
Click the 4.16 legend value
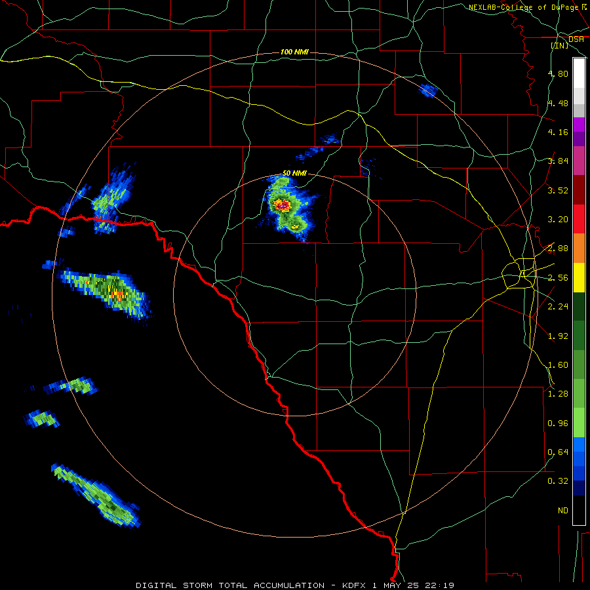[558, 132]
